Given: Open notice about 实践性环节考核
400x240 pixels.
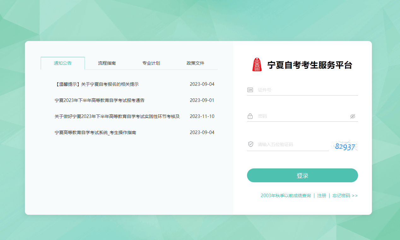Looking at the screenshot, I should pos(117,116).
